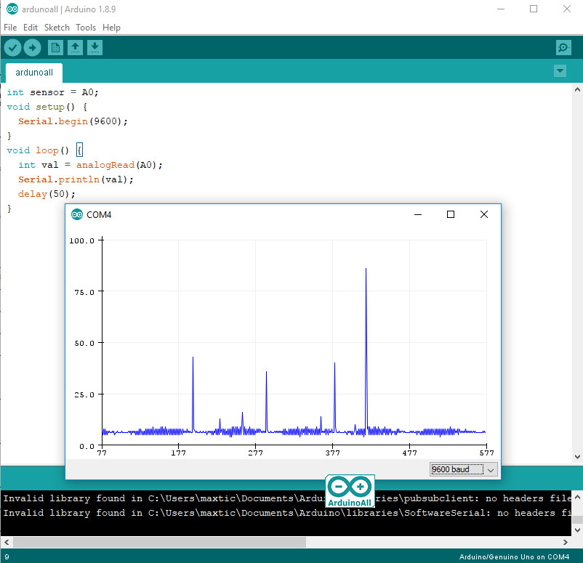
Task: Click the tallest spike peak in the plot
Action: coord(366,269)
